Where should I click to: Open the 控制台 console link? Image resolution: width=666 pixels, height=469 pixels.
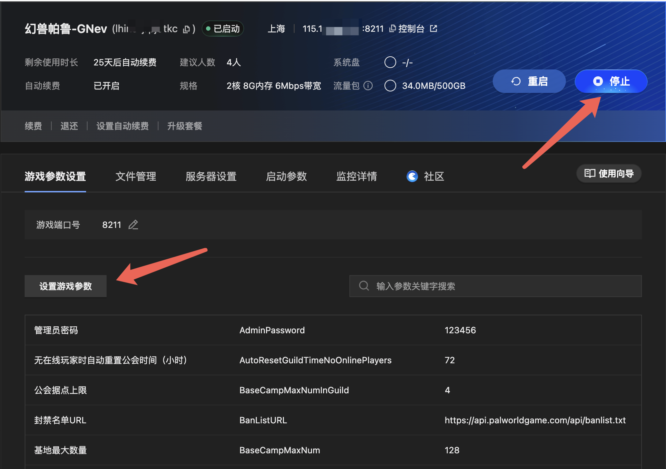click(x=411, y=29)
